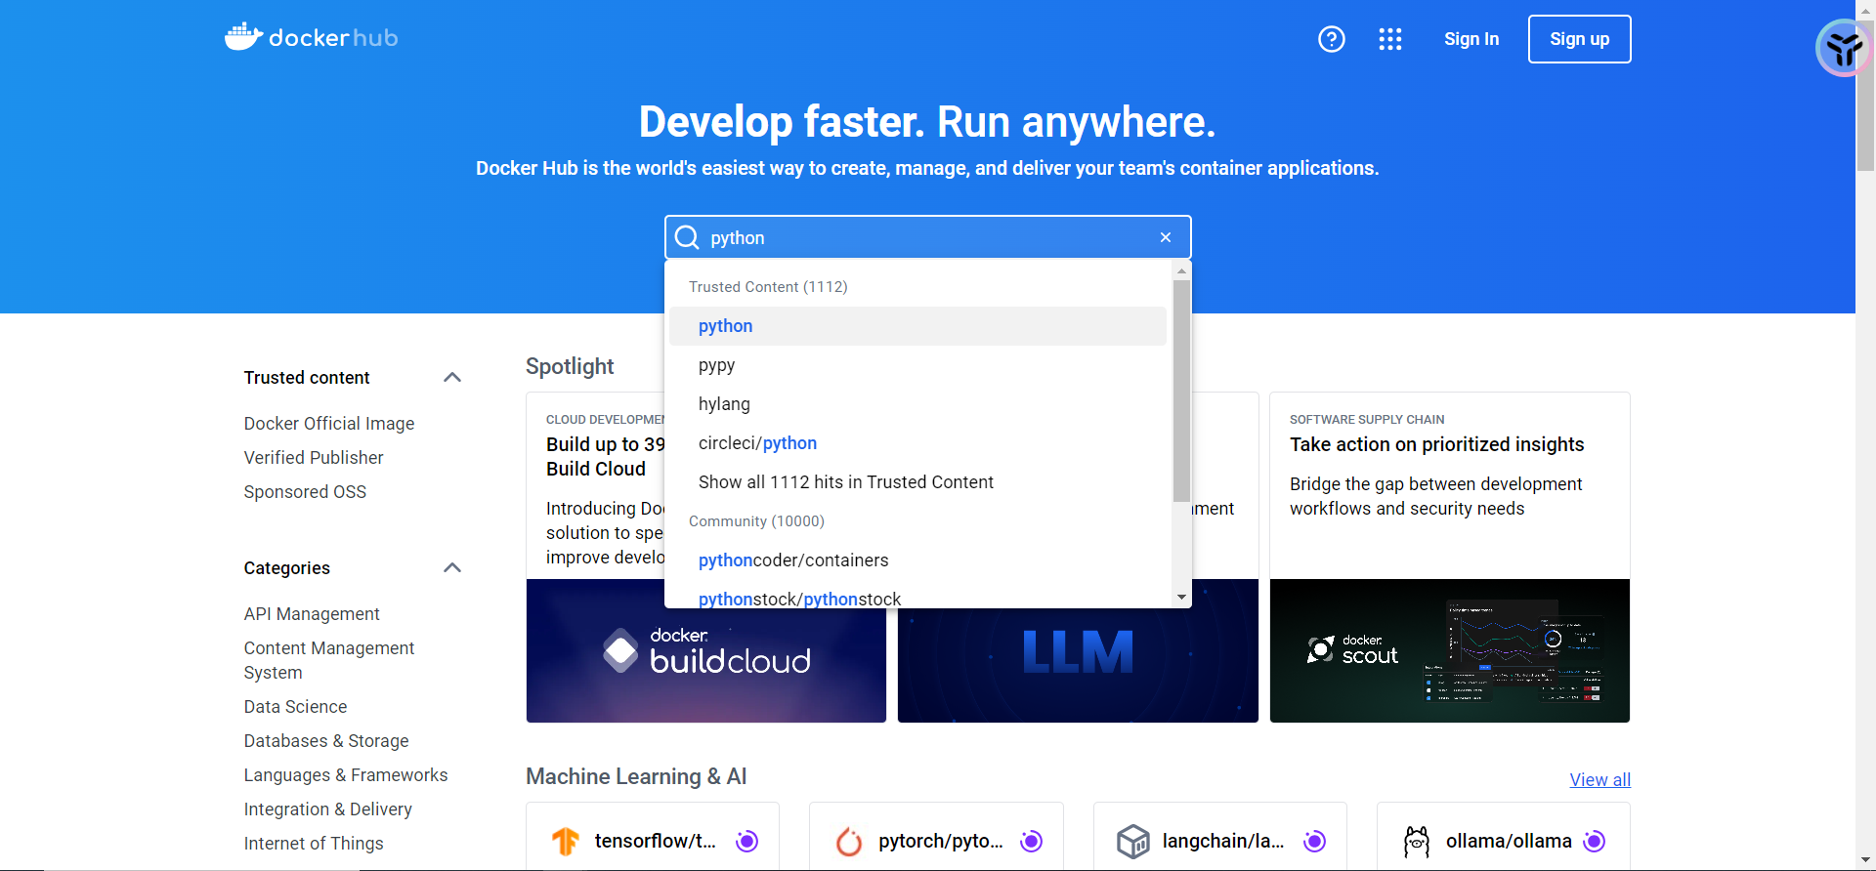Open the Content Management System category

point(329,660)
